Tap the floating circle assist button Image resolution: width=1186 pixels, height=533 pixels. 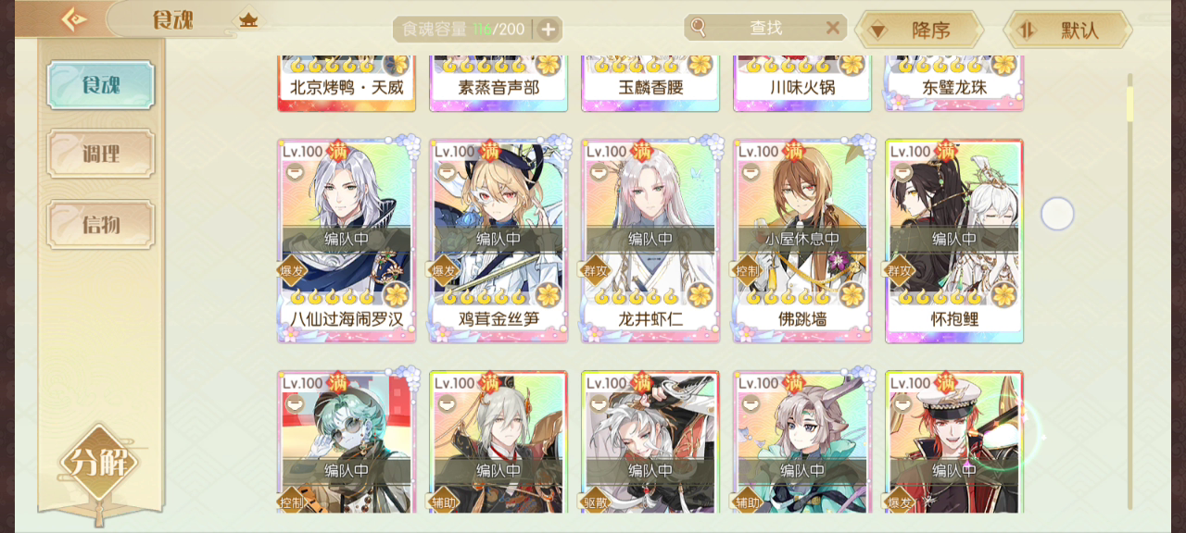tap(1057, 214)
